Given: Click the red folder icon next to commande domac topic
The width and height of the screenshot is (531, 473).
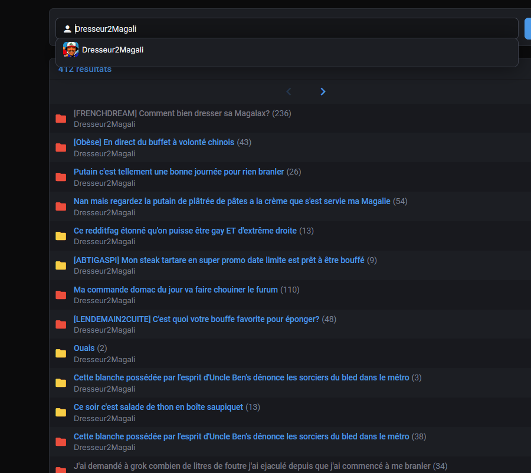Looking at the screenshot, I should 61,295.
